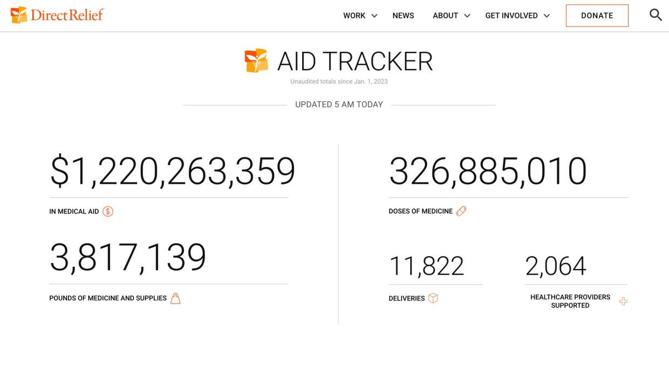Click the Updated 5 AM Today text

coord(339,105)
